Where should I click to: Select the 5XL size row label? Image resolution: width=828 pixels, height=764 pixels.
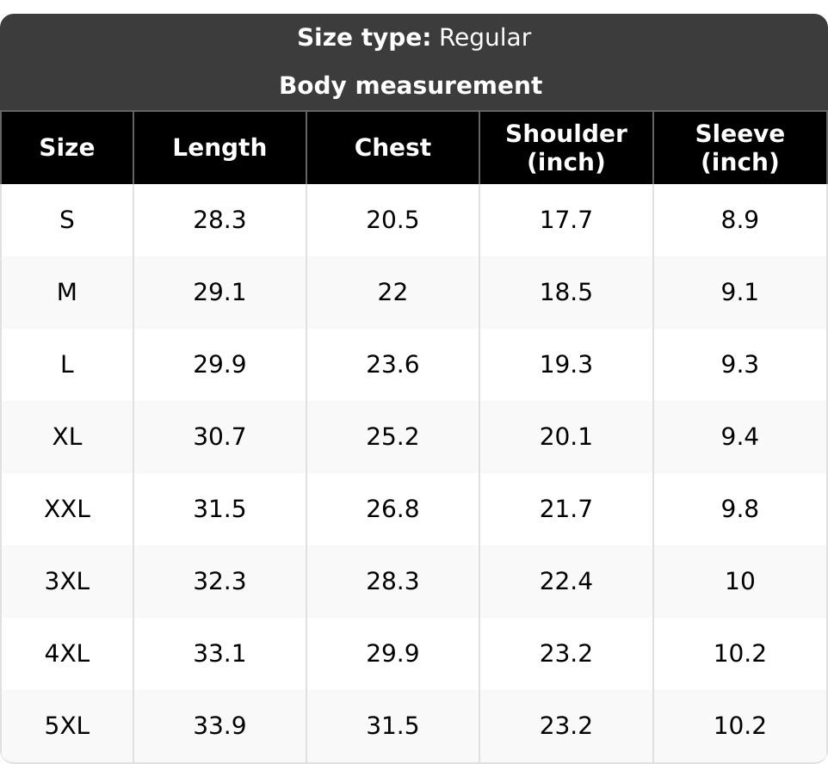[x=67, y=725]
